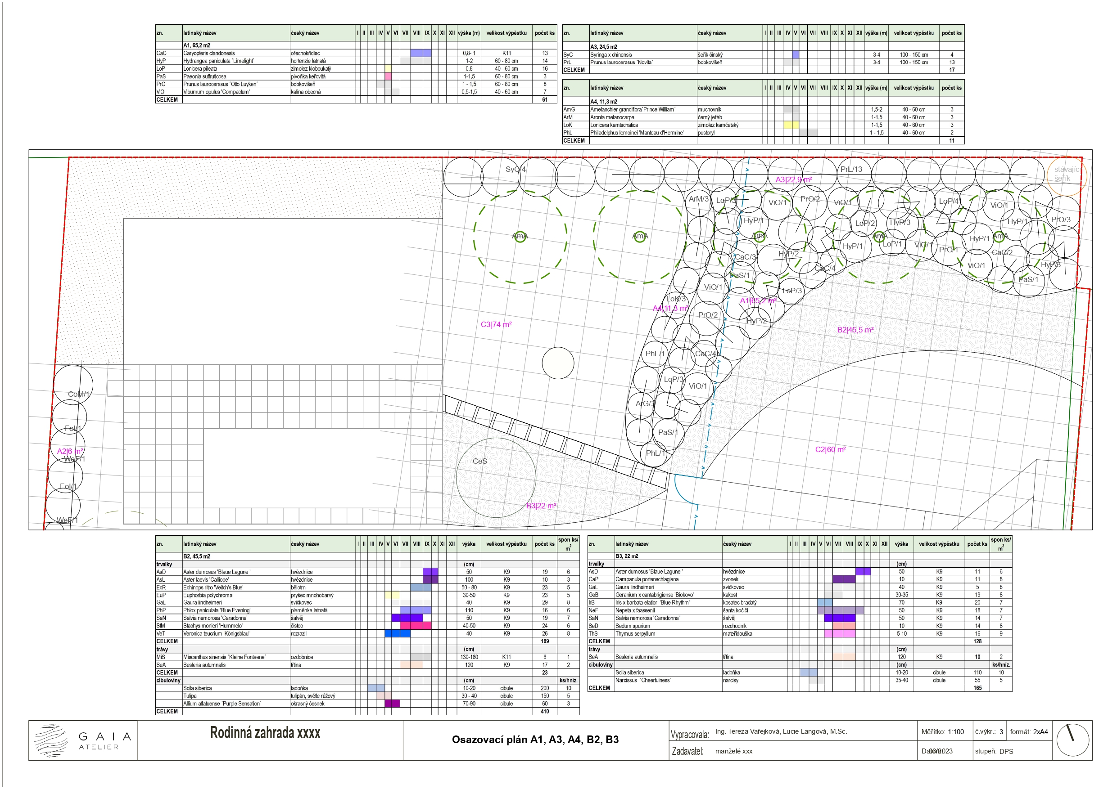Select the SyC/4 shrub label
The height and width of the screenshot is (789, 1117).
click(515, 169)
